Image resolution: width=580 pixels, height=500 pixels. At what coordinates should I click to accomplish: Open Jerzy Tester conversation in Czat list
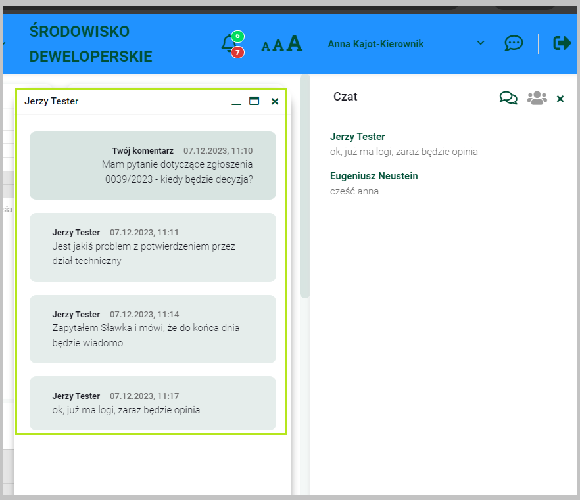(x=358, y=137)
